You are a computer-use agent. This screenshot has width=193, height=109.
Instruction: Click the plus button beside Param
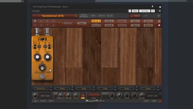pyautogui.click(x=130, y=11)
